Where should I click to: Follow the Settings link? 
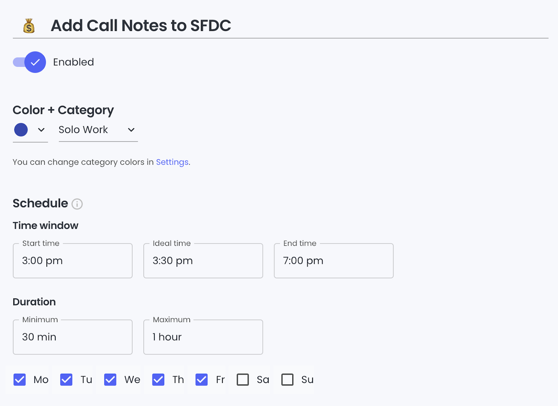tap(172, 162)
